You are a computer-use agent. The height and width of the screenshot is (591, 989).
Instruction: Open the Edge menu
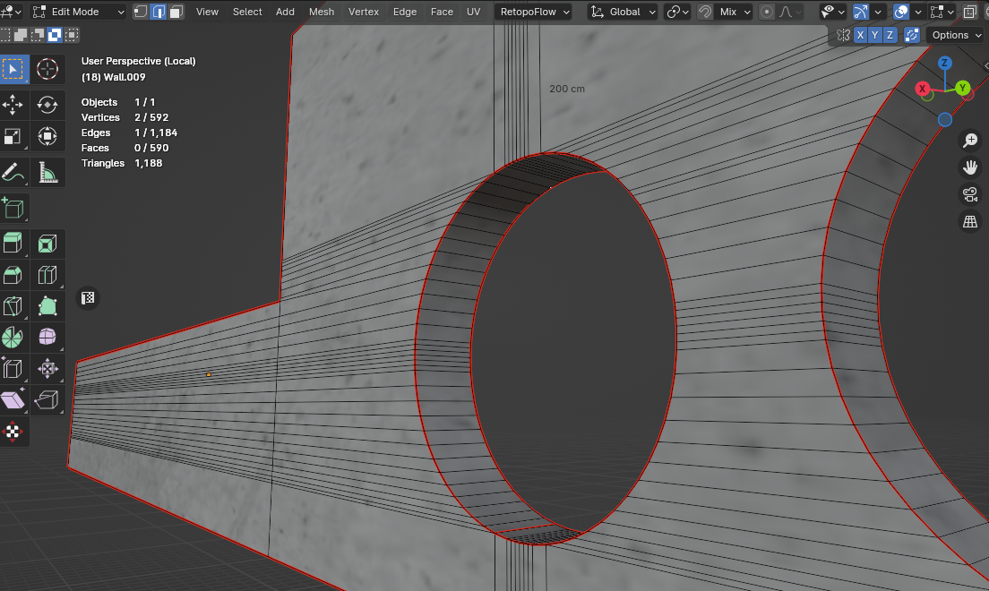(405, 12)
